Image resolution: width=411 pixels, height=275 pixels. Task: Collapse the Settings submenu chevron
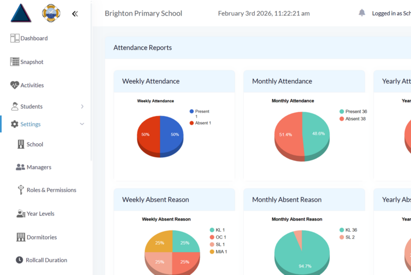(x=82, y=124)
